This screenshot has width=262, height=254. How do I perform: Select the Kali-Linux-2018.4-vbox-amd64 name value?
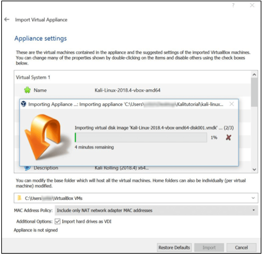(127, 90)
